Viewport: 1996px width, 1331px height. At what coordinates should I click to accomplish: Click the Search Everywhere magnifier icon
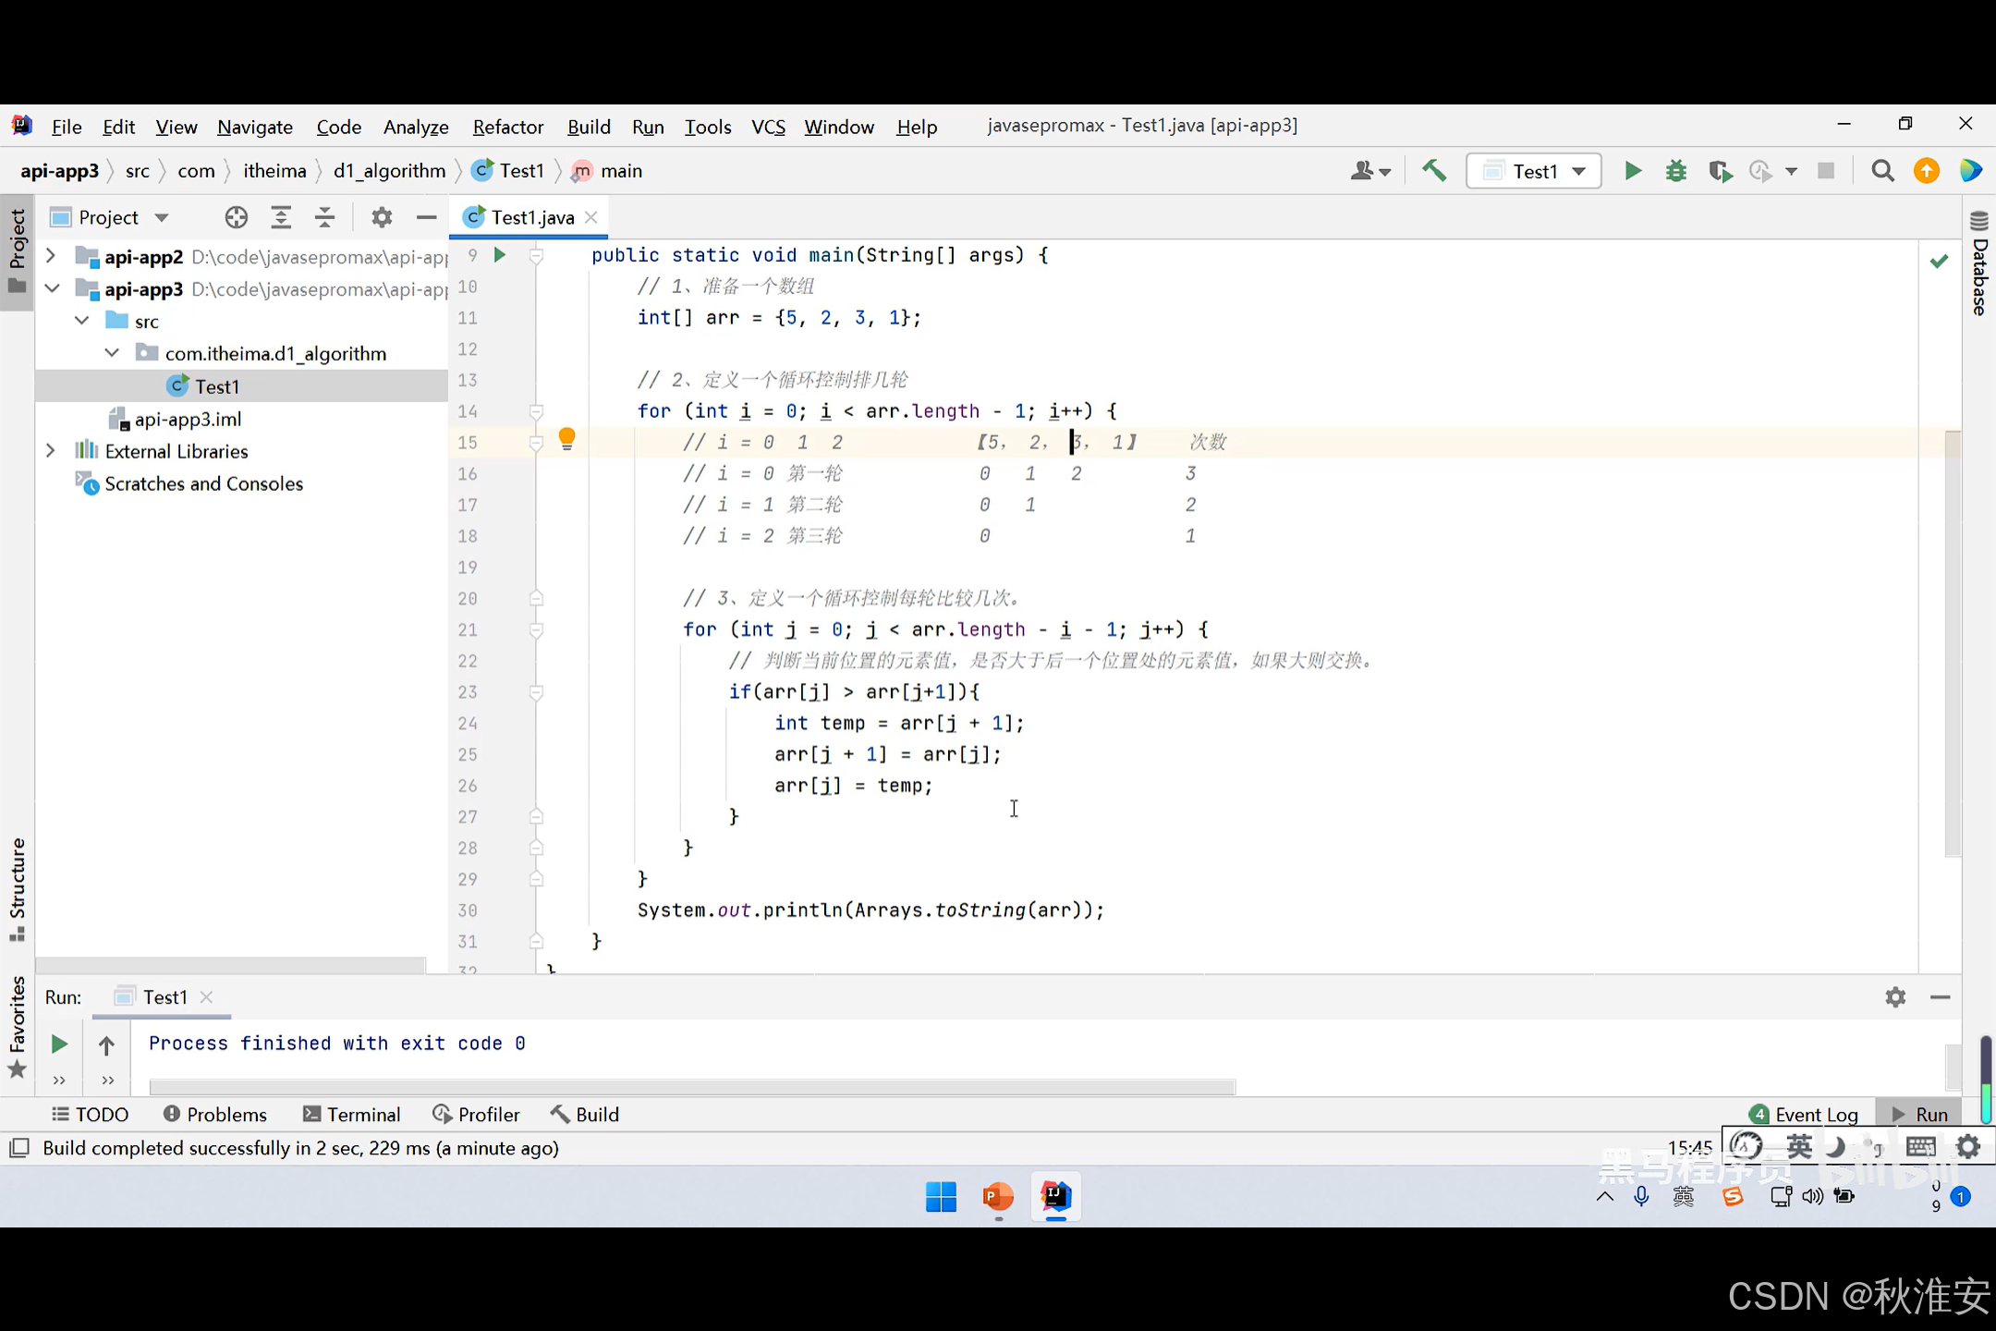pos(1882,171)
